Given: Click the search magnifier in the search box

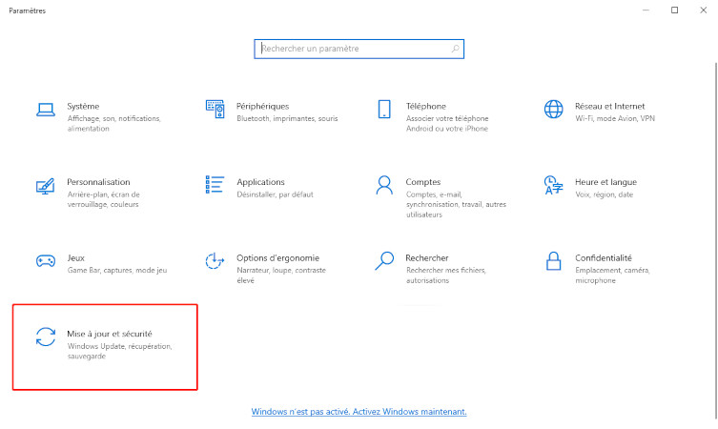Looking at the screenshot, I should (x=455, y=49).
